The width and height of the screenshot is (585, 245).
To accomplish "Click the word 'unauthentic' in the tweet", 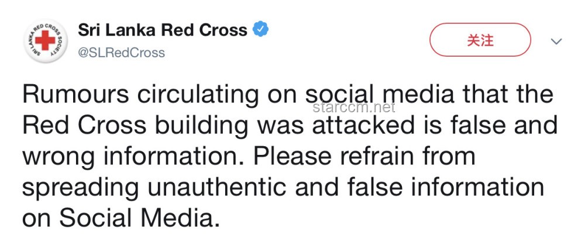I will [x=217, y=188].
